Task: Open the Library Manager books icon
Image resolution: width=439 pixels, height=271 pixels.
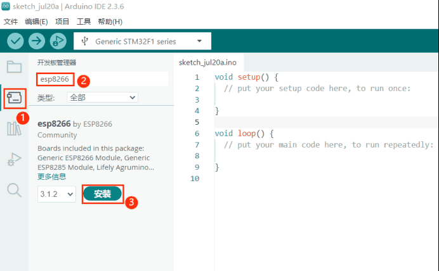Action: point(14,129)
